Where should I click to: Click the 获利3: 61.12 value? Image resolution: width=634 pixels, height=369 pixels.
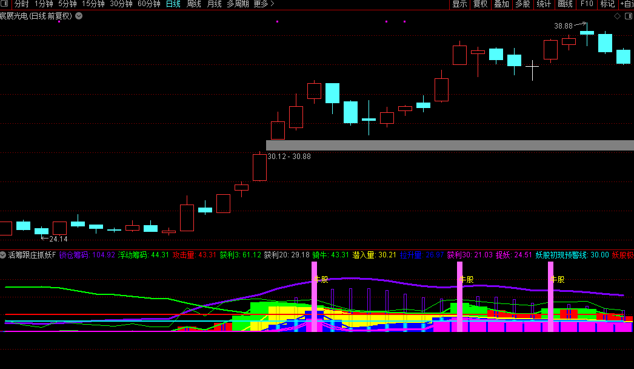[x=240, y=255]
